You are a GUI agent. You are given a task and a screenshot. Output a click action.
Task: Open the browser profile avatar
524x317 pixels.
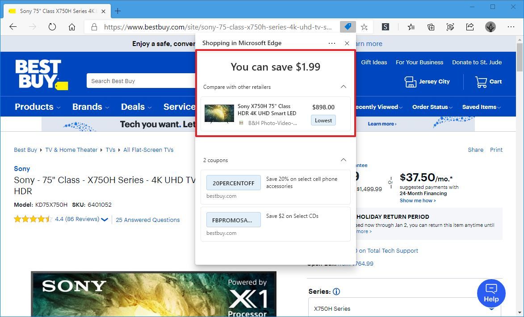click(x=490, y=26)
